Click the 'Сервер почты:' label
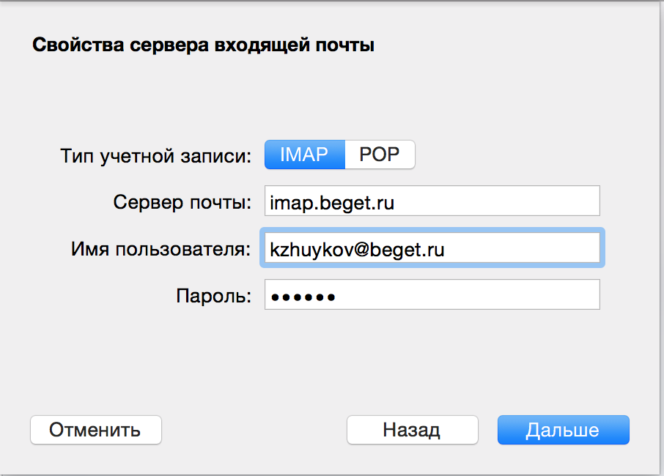 [x=182, y=202]
